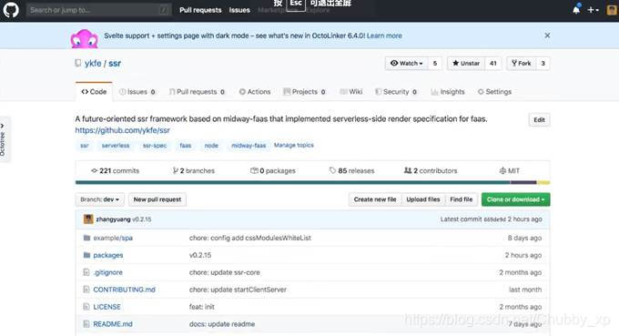View the 3 forks count
Image resolution: width=619 pixels, height=336 pixels.
(x=543, y=63)
